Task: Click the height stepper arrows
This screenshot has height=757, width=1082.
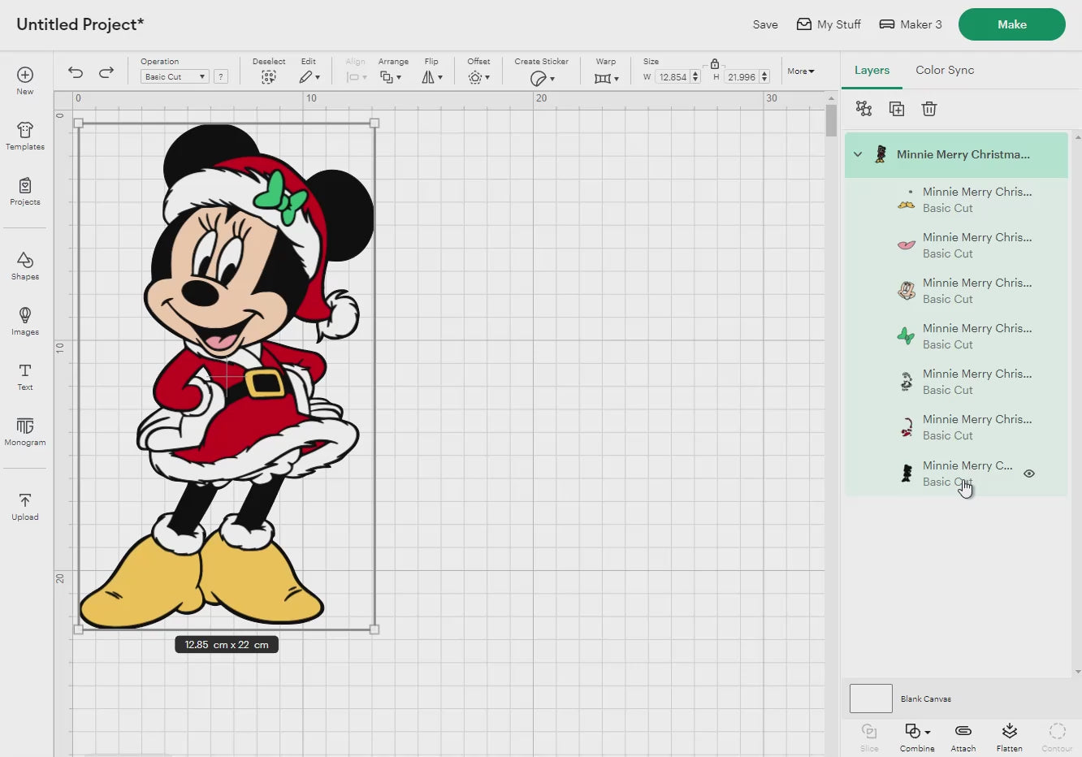Action: [764, 77]
